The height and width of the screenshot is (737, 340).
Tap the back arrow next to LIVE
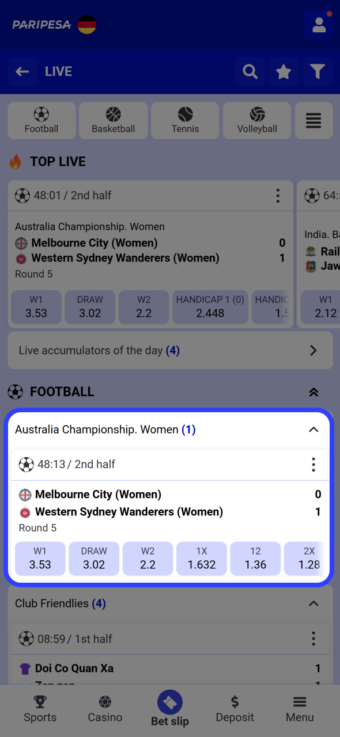tap(22, 71)
